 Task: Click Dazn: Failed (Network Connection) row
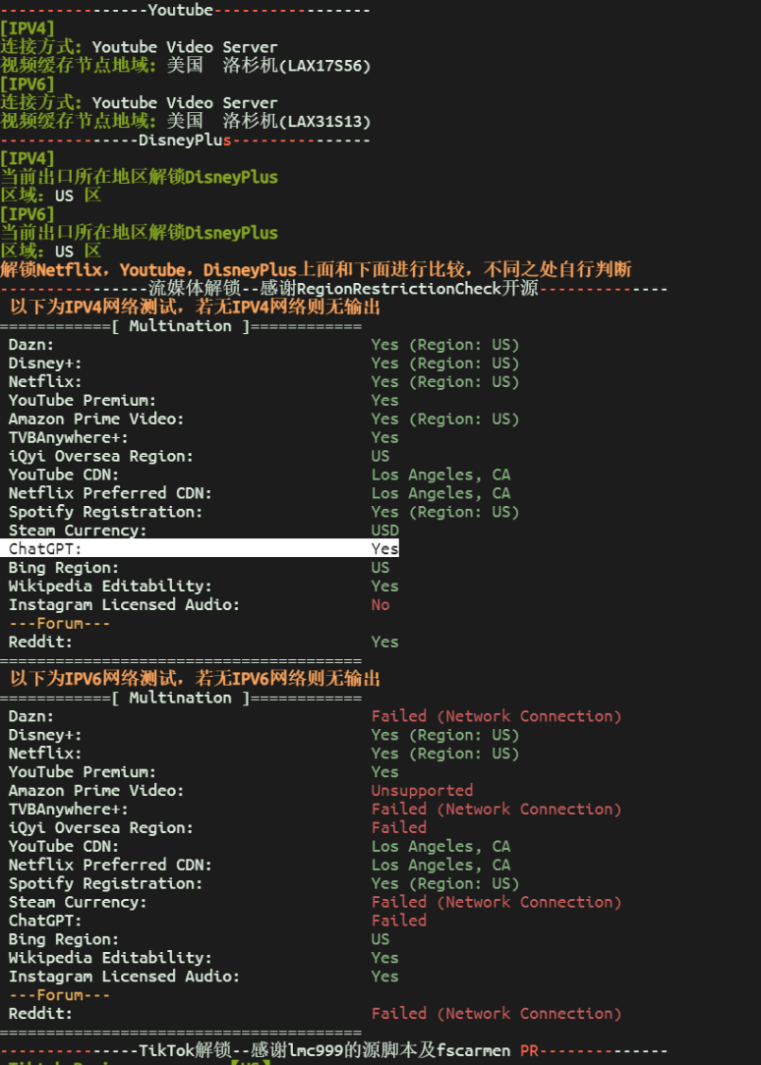tap(315, 716)
